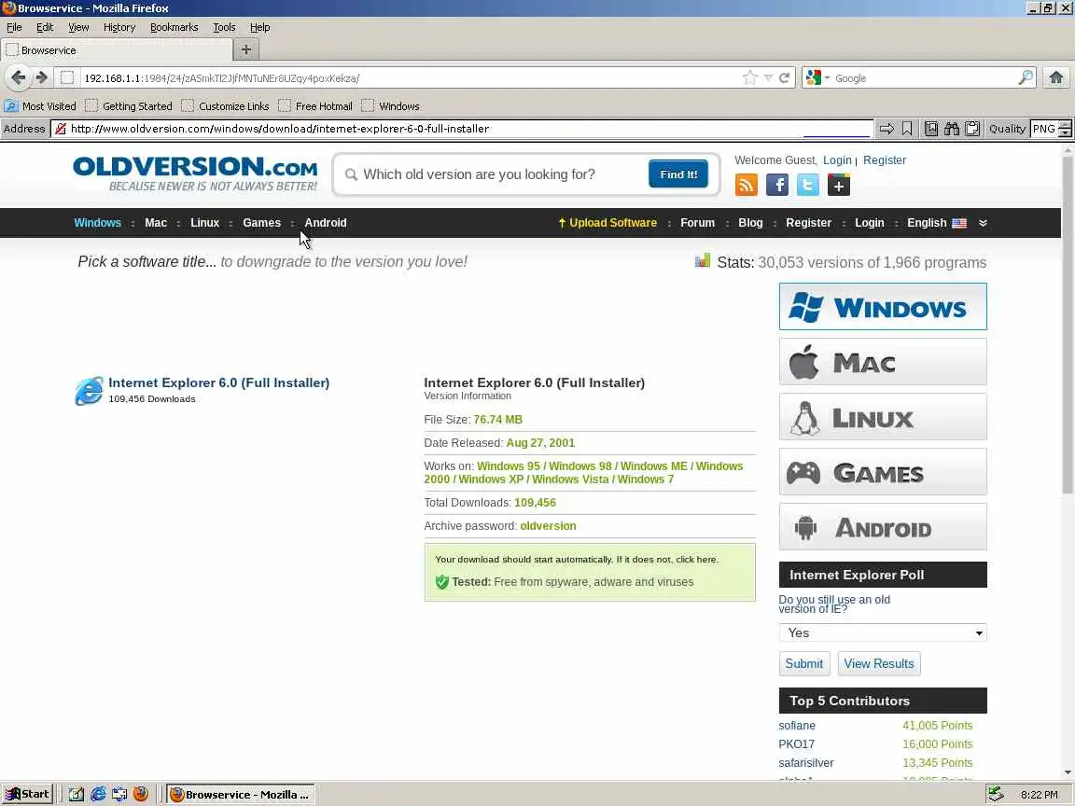Screen dimensions: 1075x806
Task: Click the Quality up stepper arrow
Action: (x=1065, y=124)
